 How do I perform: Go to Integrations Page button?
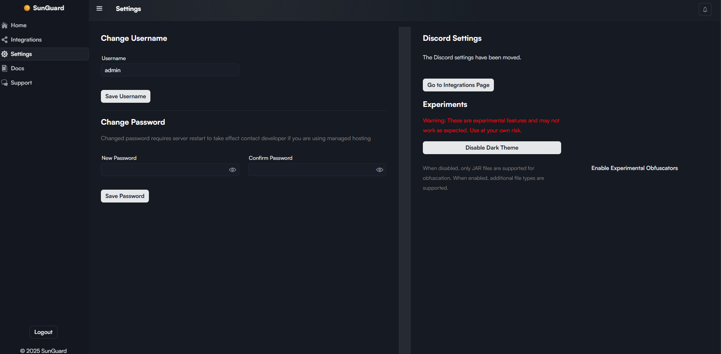(458, 85)
